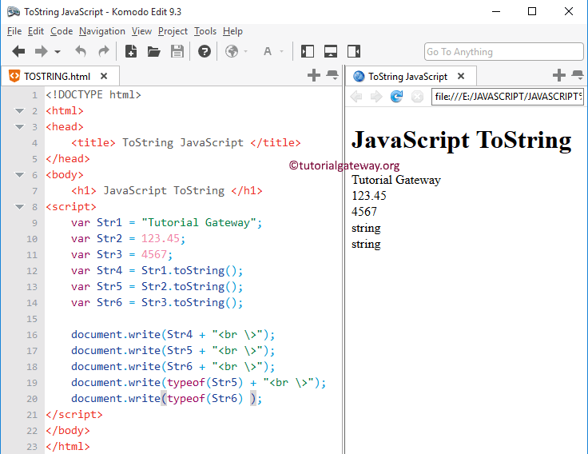Go back in editor history
The height and width of the screenshot is (454, 588).
coord(18,51)
